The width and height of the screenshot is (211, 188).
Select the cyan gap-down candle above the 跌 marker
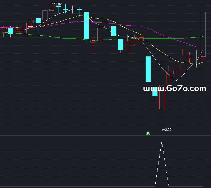148,69
